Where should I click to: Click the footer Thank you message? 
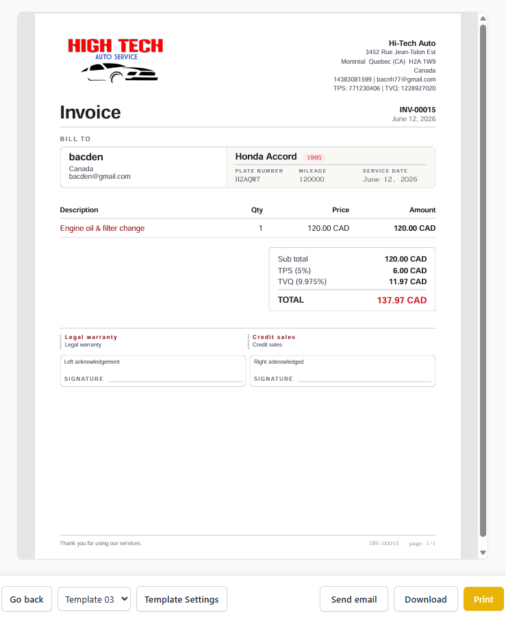tap(101, 544)
